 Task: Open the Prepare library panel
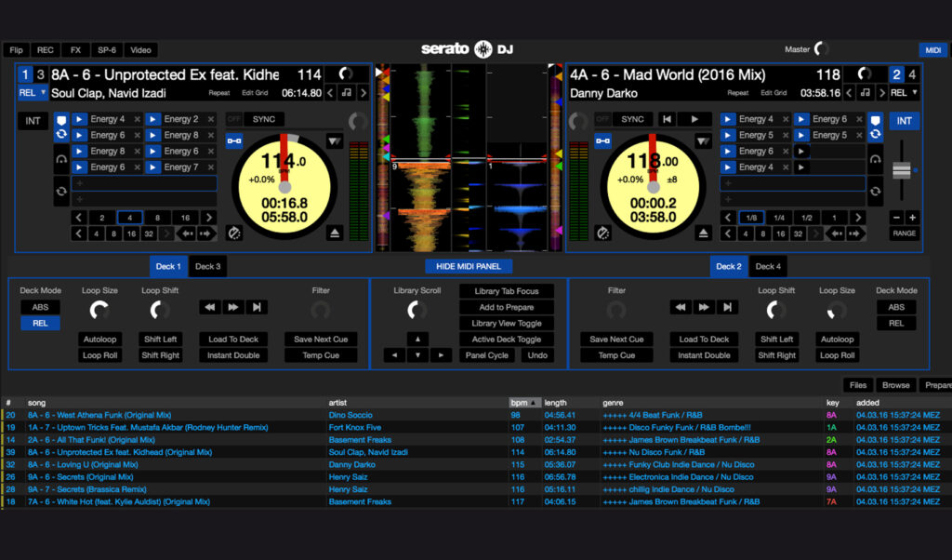coord(937,385)
